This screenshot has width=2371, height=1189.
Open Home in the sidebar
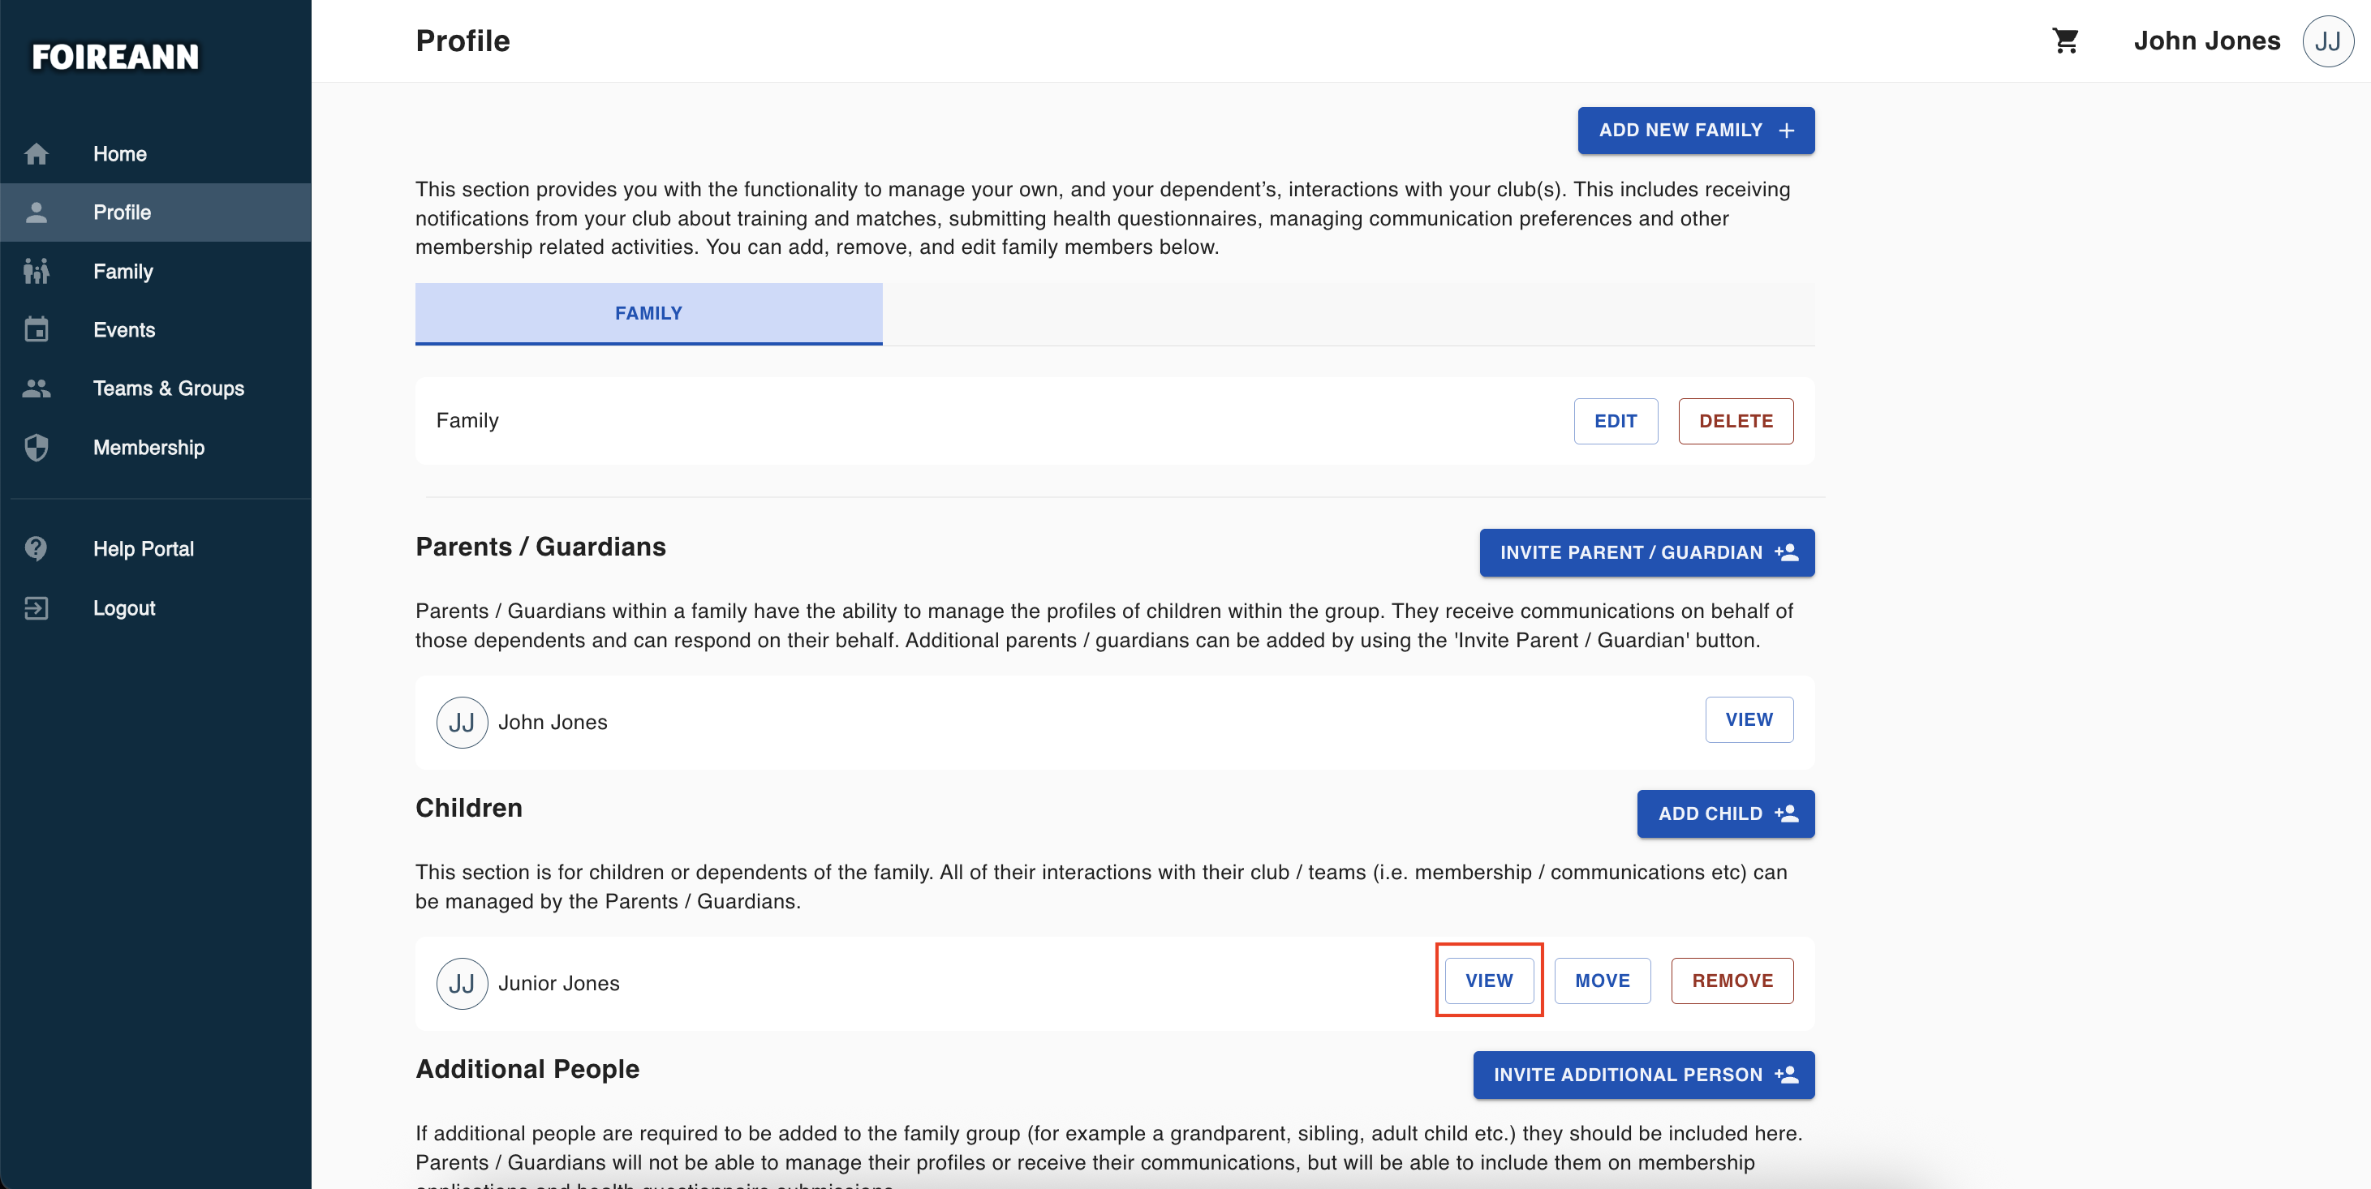pos(156,153)
